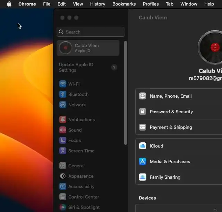Select Focus label in the sidebar

click(x=75, y=140)
